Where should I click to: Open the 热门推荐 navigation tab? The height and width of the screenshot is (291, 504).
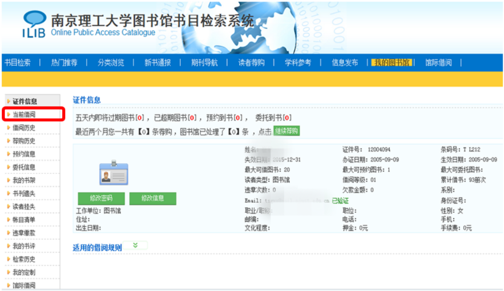pos(64,63)
